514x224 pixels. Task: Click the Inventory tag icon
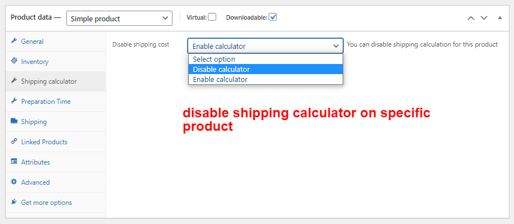click(14, 61)
